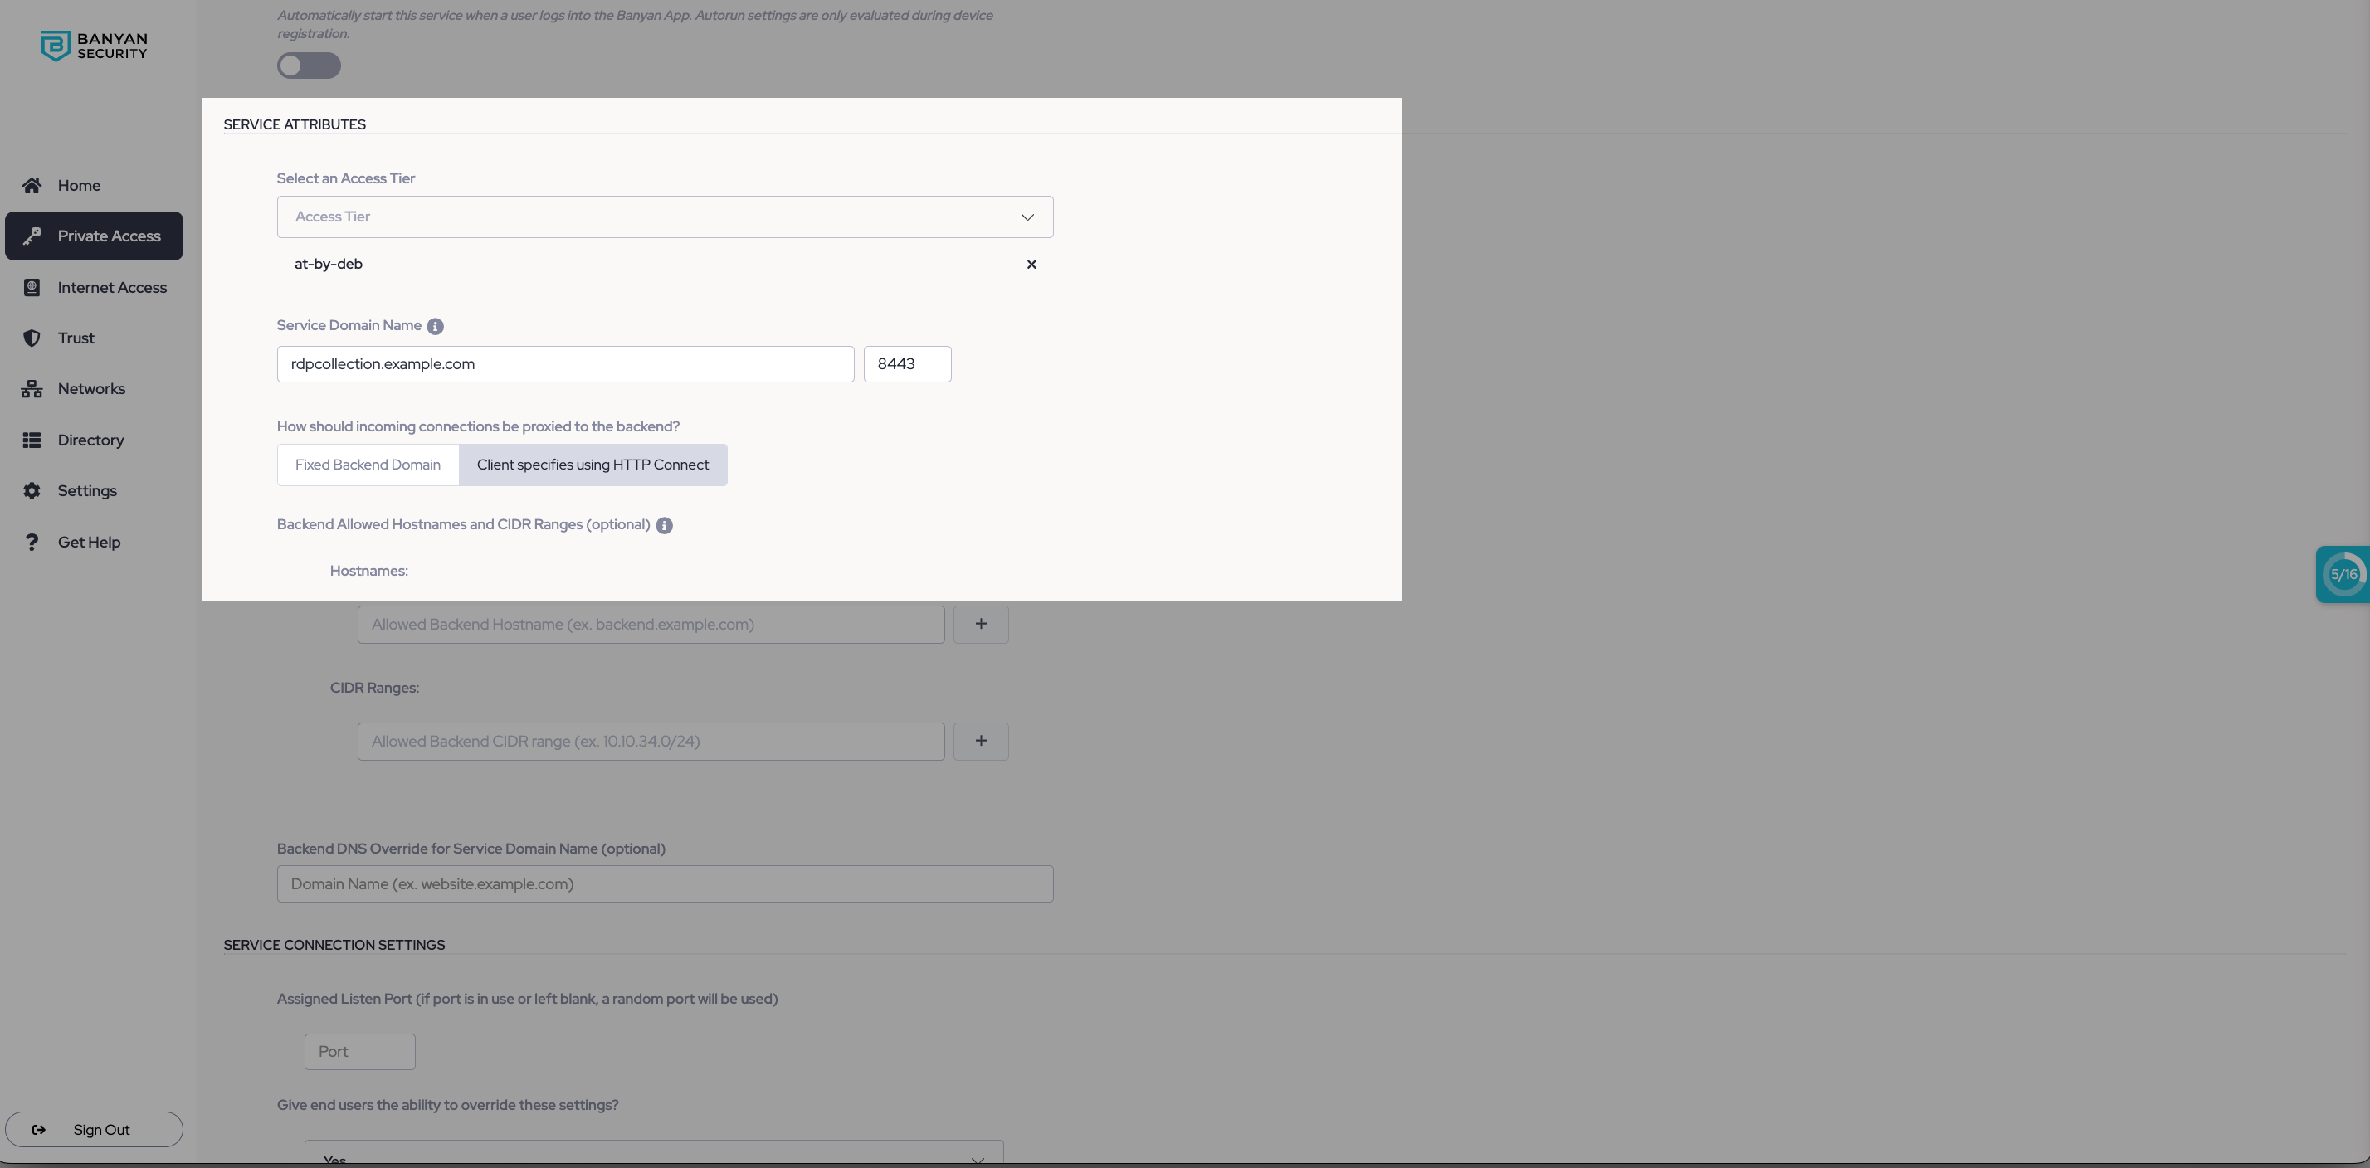Go to Networks in the sidebar
Screen dimensions: 2370x1168
(x=91, y=389)
